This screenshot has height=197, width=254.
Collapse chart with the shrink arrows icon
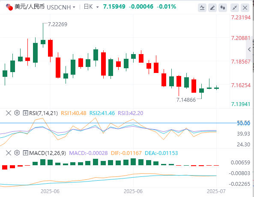235,8
